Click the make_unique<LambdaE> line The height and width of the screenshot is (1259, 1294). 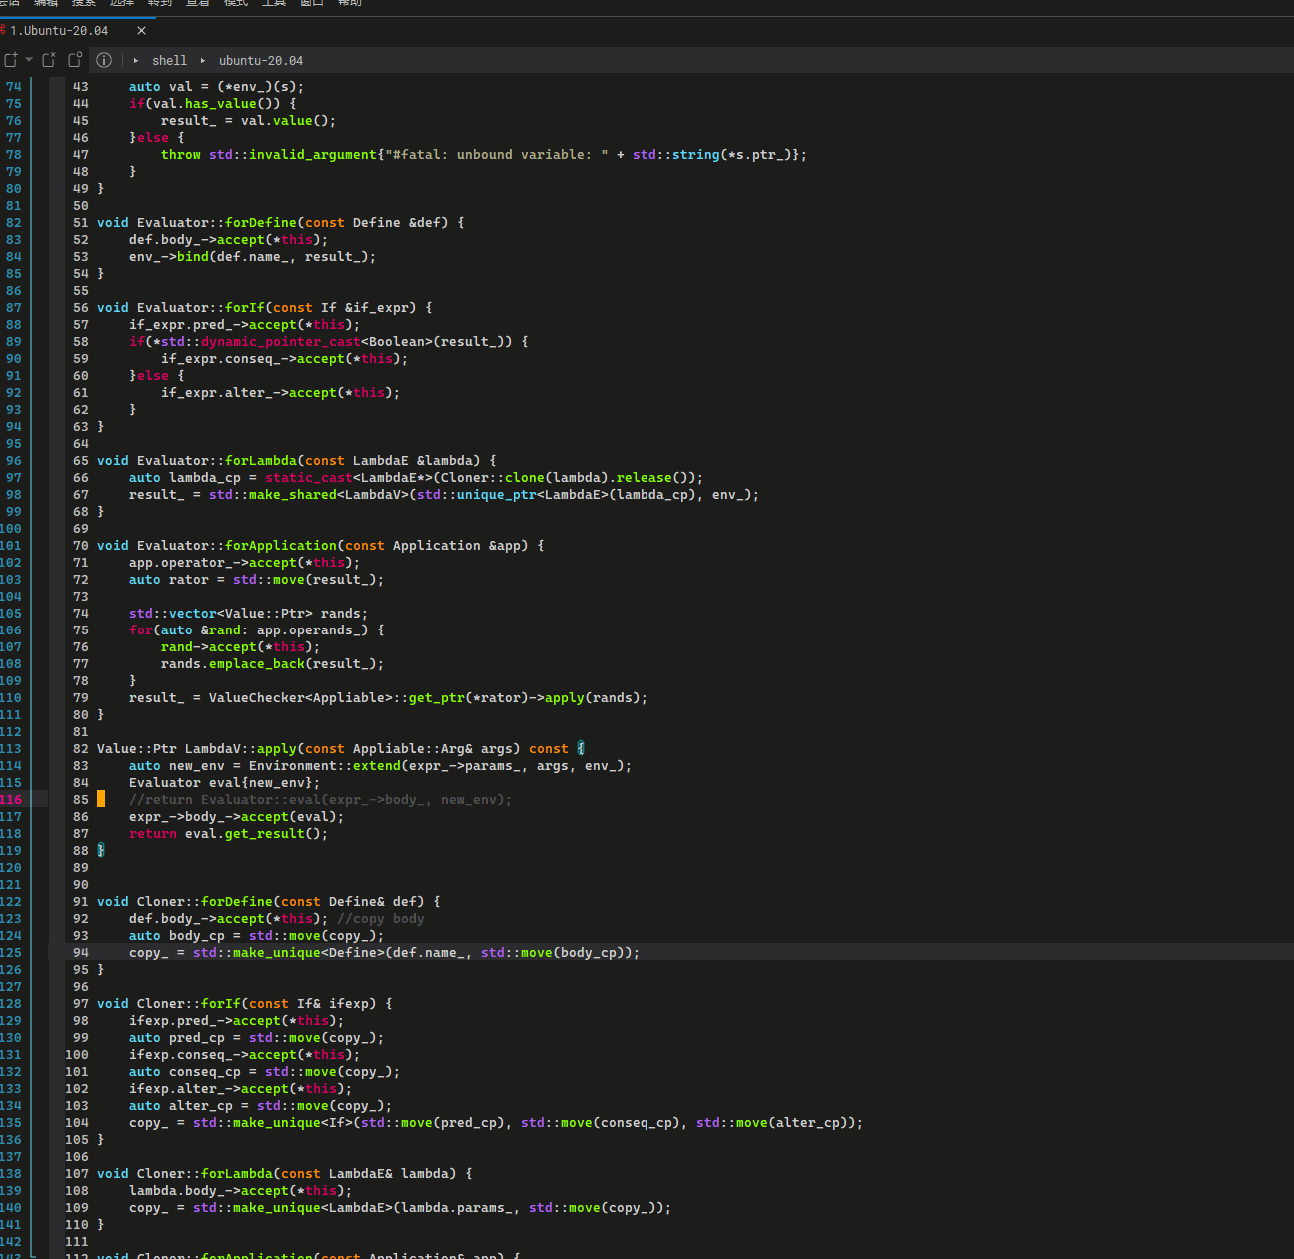[x=400, y=1208]
